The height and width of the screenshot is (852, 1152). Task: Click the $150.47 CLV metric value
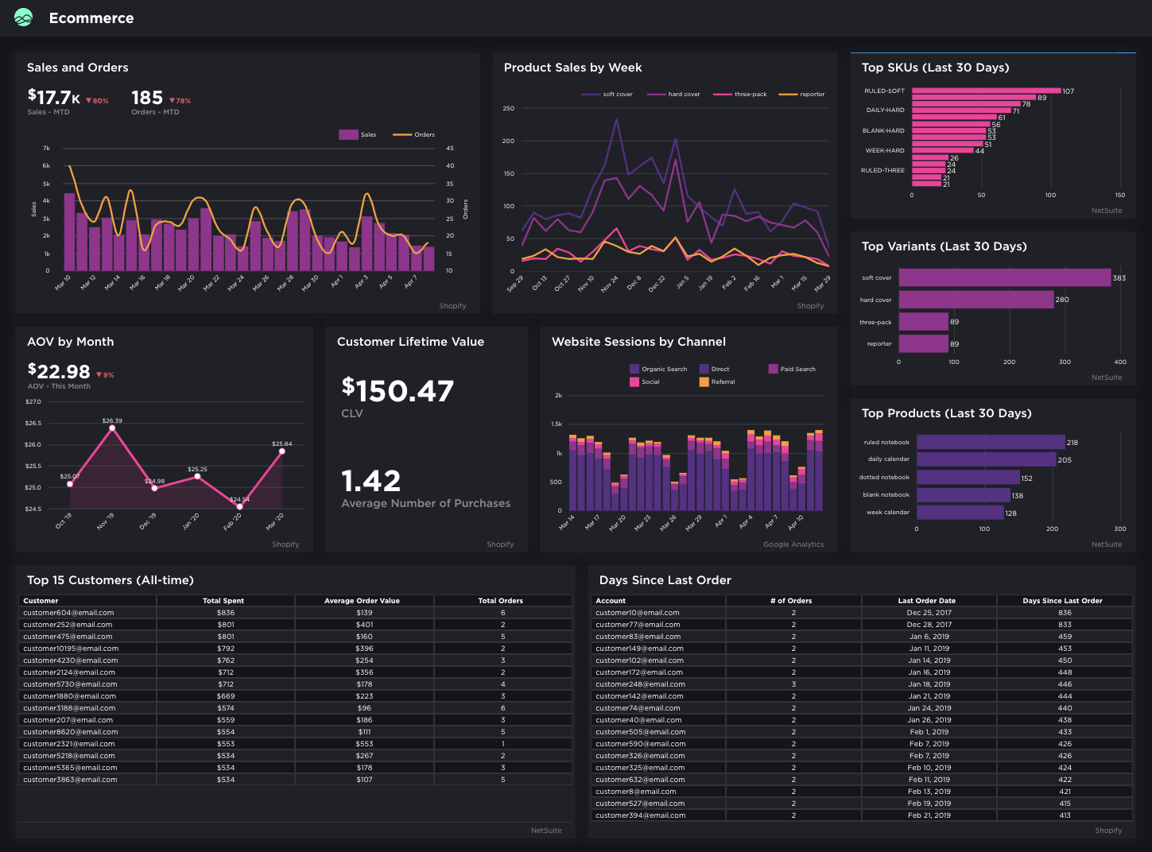click(x=397, y=390)
